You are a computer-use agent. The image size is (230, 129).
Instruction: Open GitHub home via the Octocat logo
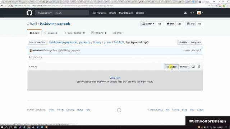[x=29, y=13]
